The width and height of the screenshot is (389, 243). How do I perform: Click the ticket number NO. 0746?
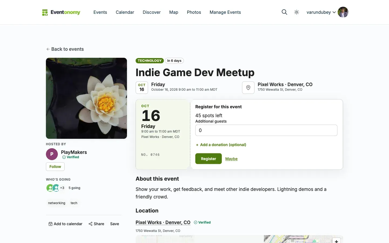click(150, 155)
